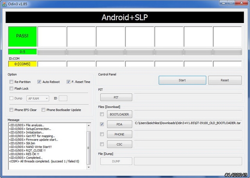Viewport: 250px width, 178px height.
Task: Select the 'Get PIT for mapping..' log line
Action: tap(32, 136)
